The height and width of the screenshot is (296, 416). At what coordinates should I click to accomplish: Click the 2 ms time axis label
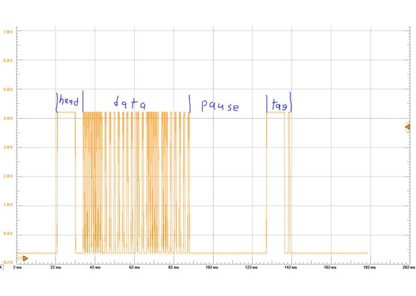point(17,267)
